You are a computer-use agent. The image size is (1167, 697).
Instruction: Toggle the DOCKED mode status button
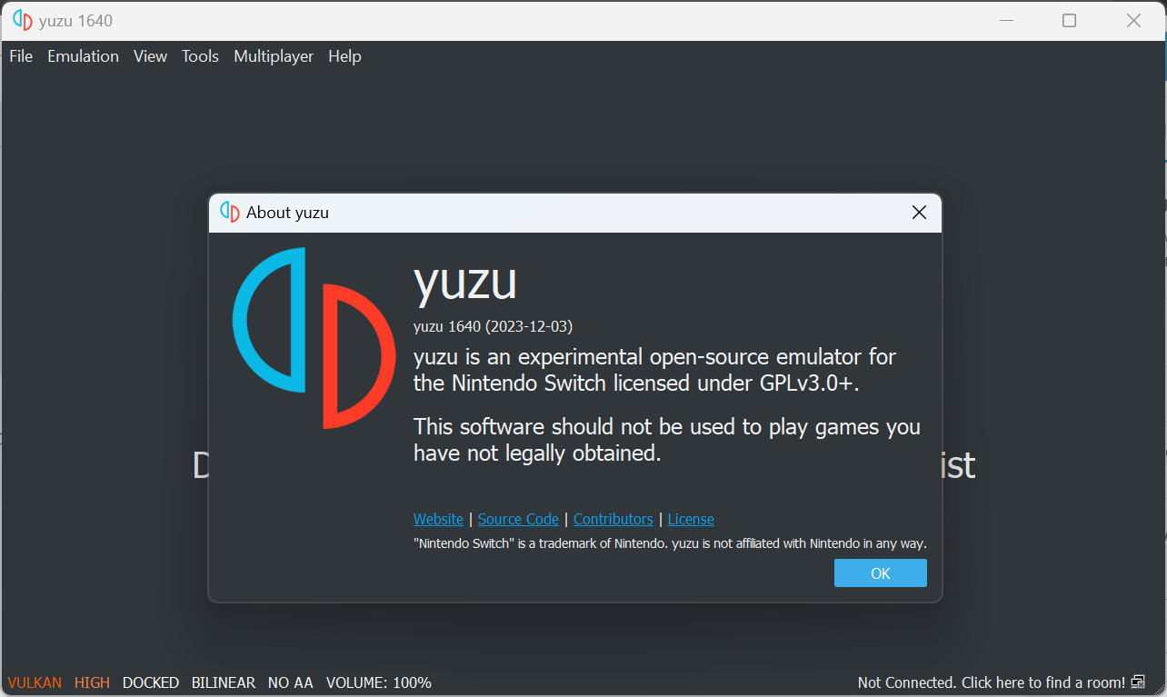(151, 682)
